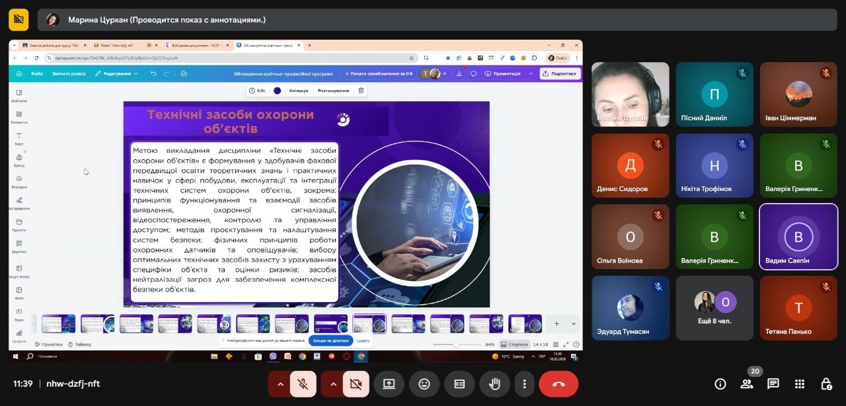Expand audio settings chevron beside microphone

click(280, 384)
